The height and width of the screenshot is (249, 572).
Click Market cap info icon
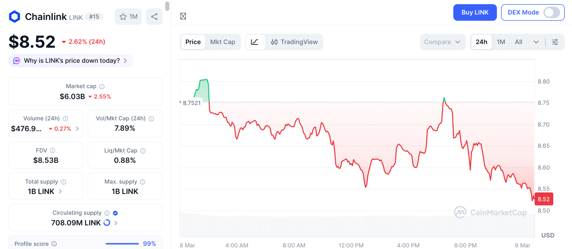pyautogui.click(x=102, y=87)
